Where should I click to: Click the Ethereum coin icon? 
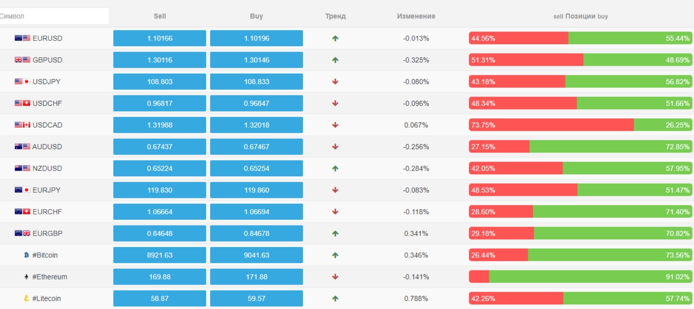[x=26, y=277]
